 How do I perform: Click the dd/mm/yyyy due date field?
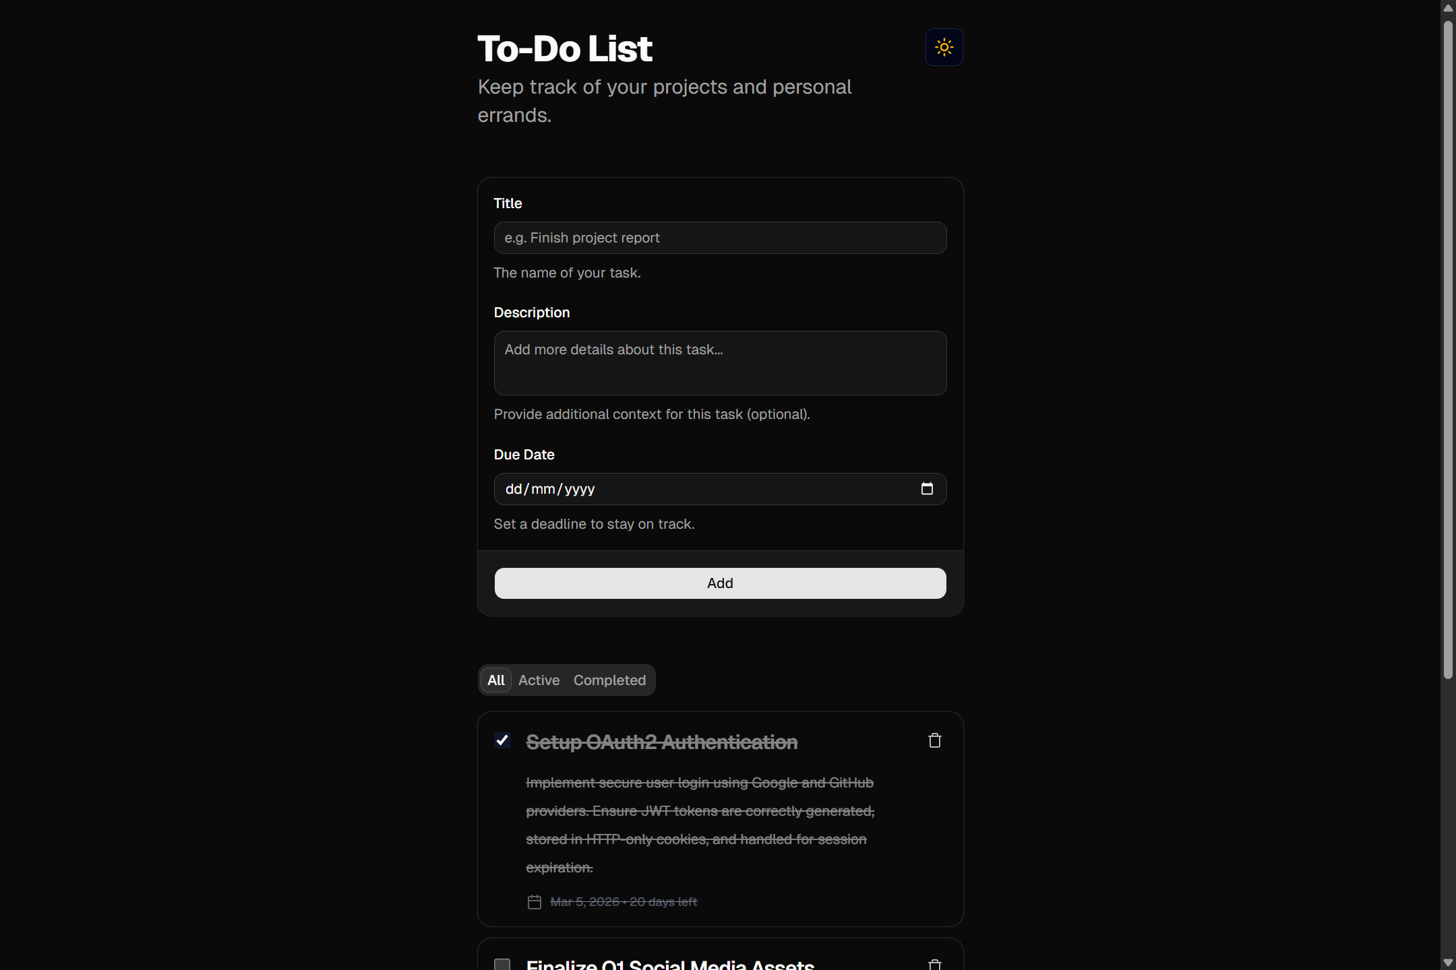pos(674,488)
